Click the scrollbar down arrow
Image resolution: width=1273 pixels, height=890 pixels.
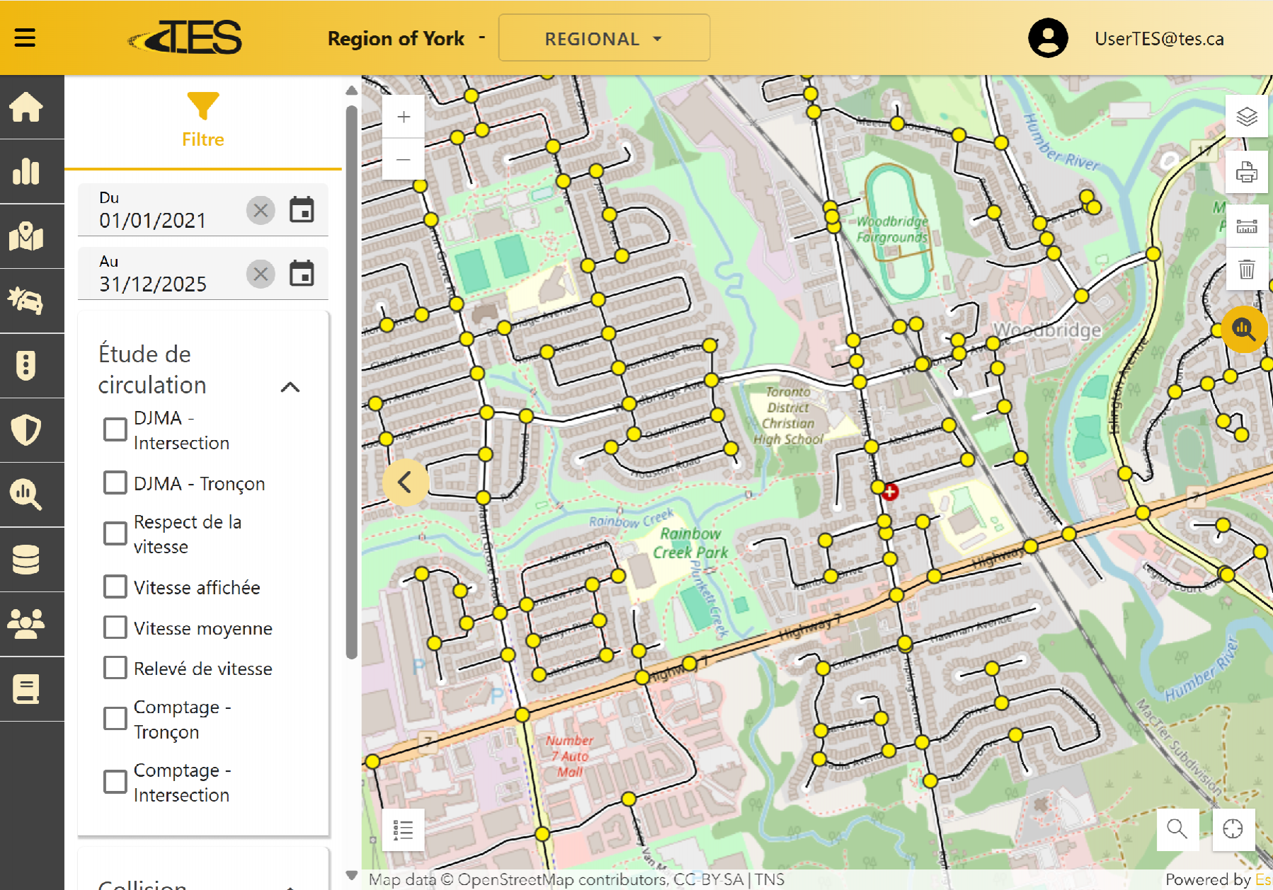[x=351, y=876]
